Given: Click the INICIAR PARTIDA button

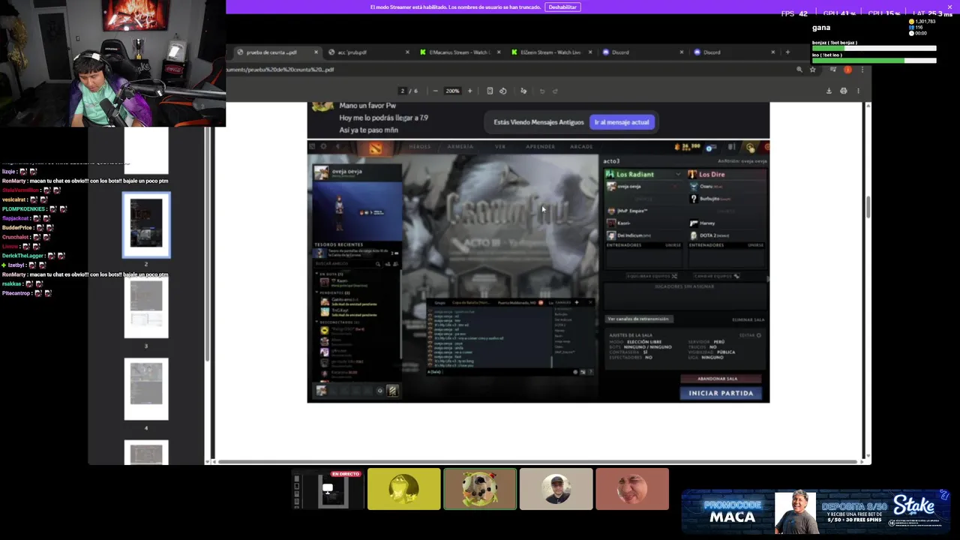Looking at the screenshot, I should (x=721, y=393).
